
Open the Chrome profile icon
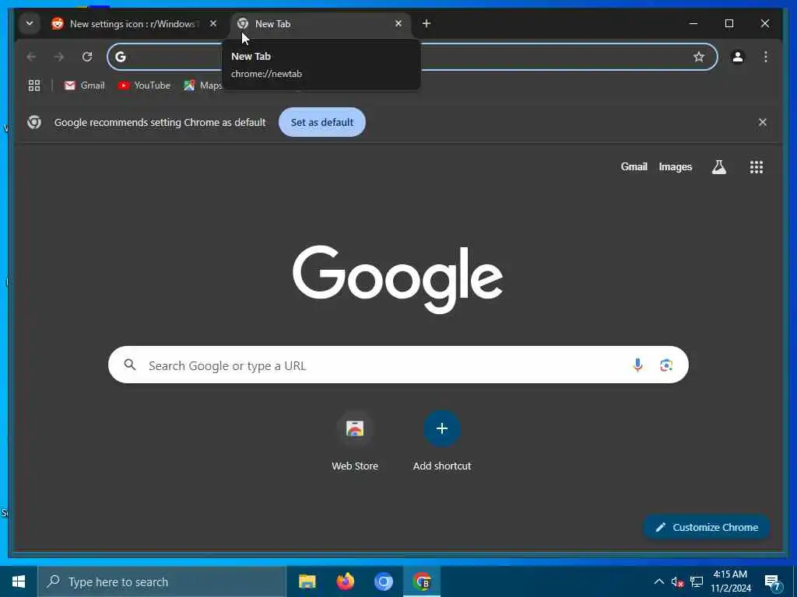(738, 57)
